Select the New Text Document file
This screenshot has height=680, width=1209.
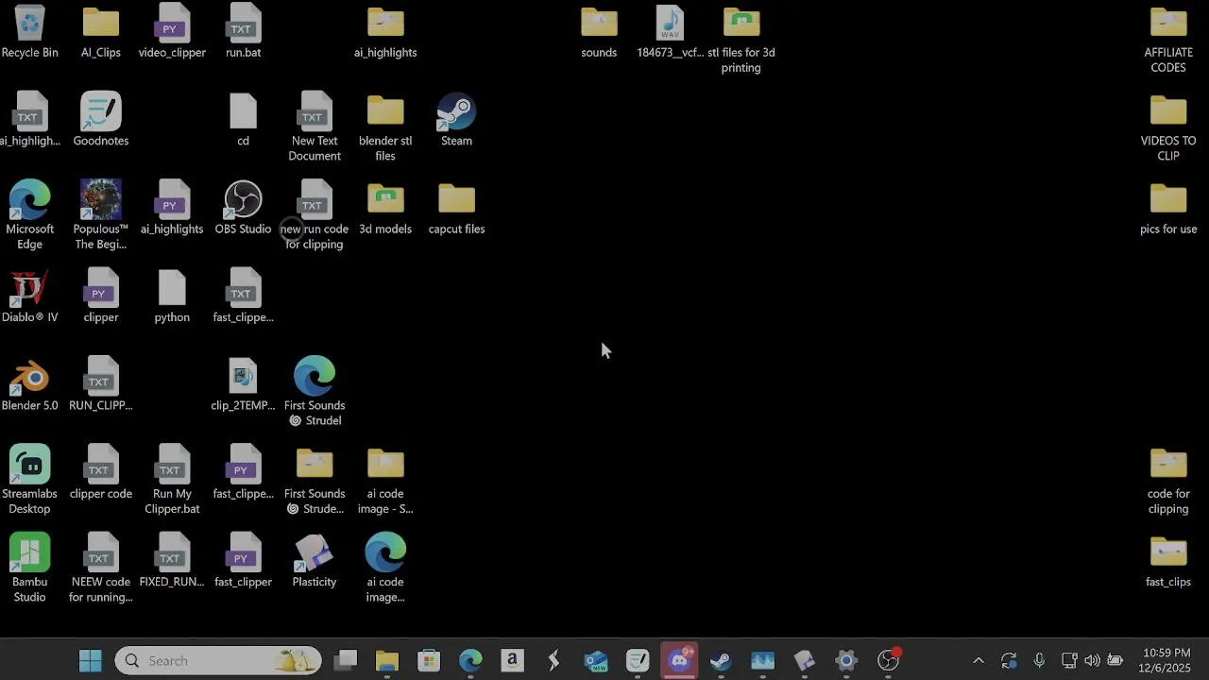click(315, 127)
